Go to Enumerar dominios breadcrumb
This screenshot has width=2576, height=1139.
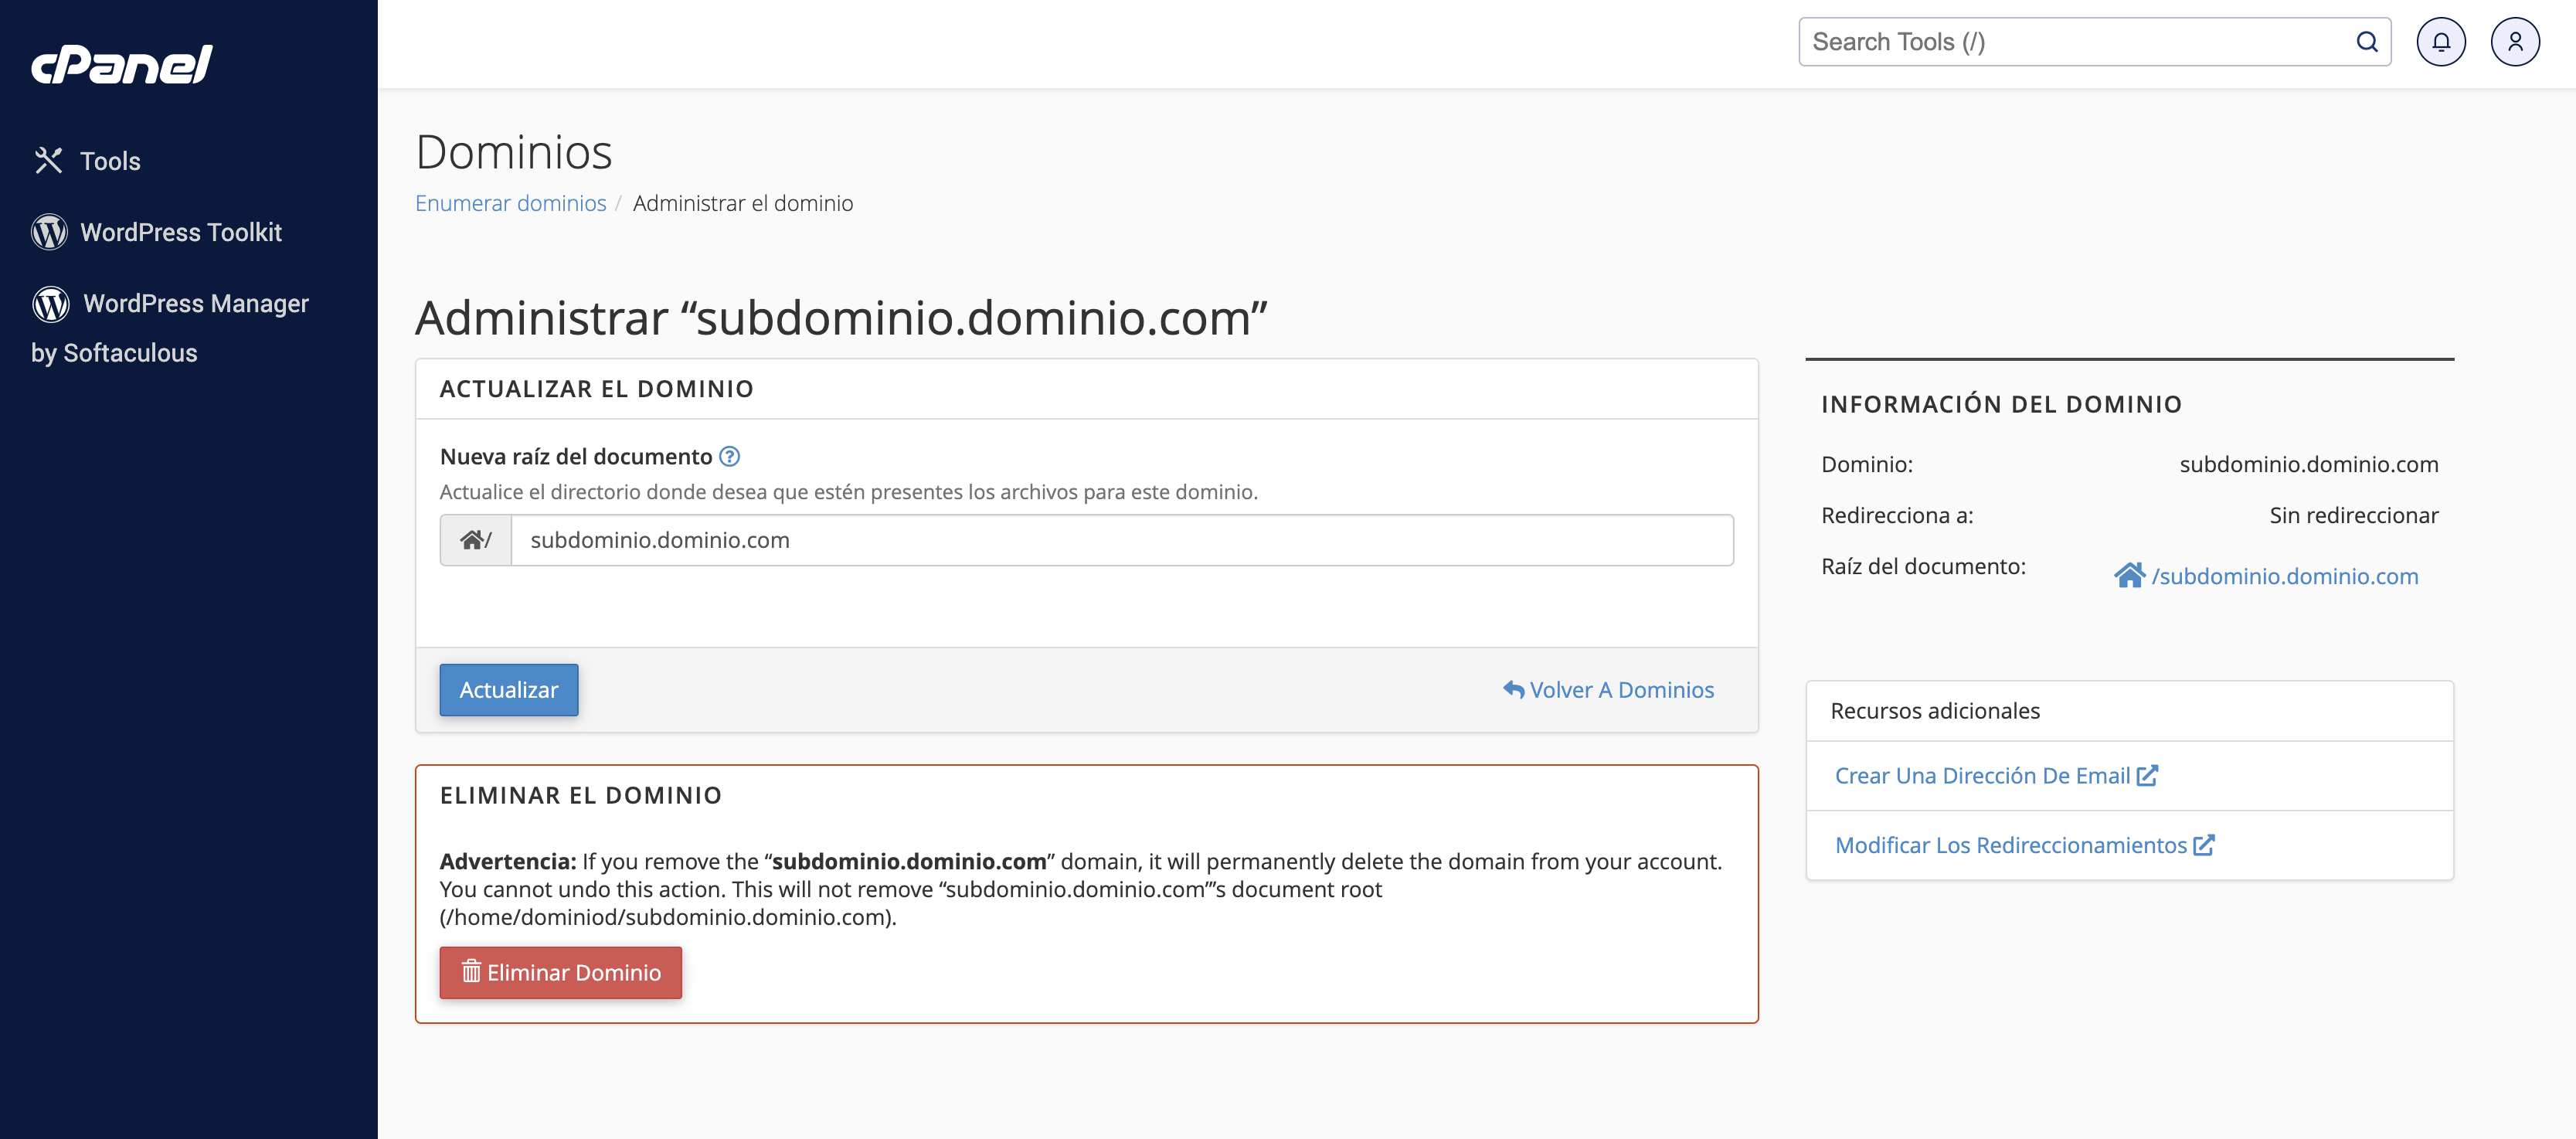click(x=510, y=203)
